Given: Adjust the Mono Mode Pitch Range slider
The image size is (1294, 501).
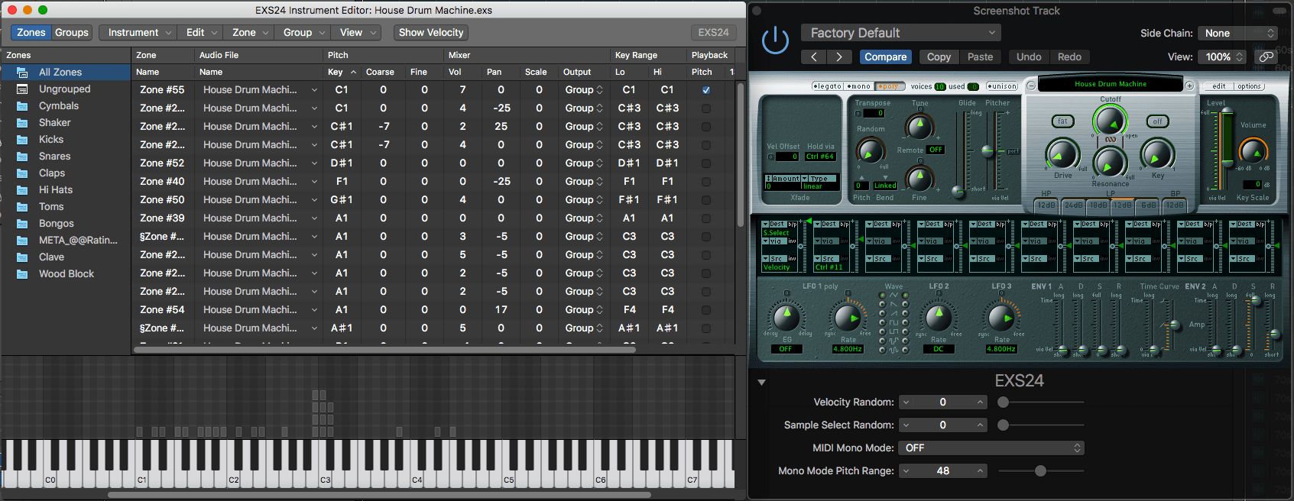Looking at the screenshot, I should [x=1040, y=470].
